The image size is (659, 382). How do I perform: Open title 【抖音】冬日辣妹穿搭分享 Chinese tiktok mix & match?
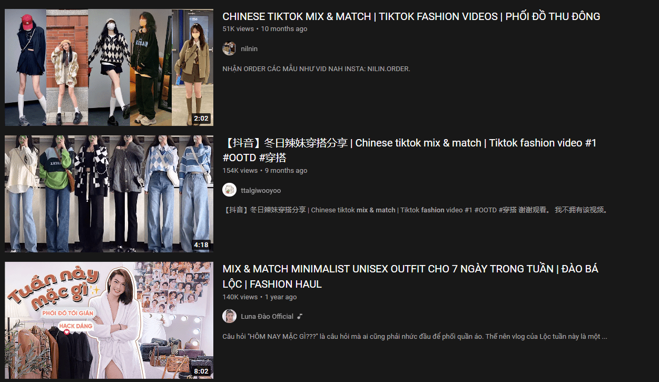coord(409,150)
